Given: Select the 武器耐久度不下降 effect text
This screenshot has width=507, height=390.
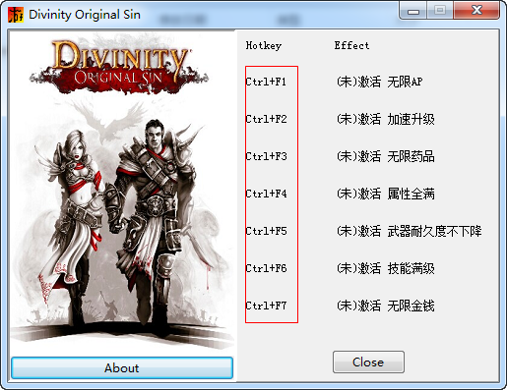Looking at the screenshot, I should point(434,231).
